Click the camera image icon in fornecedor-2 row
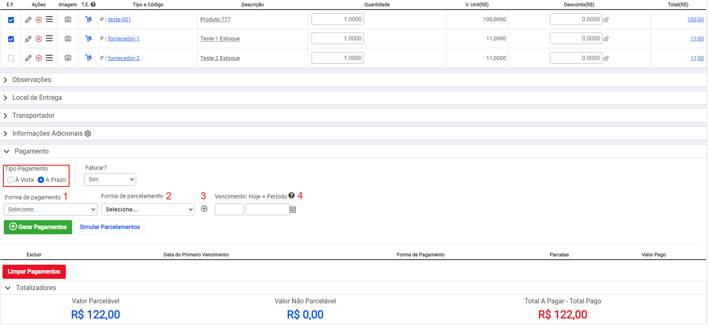This screenshot has height=325, width=708. coord(68,58)
